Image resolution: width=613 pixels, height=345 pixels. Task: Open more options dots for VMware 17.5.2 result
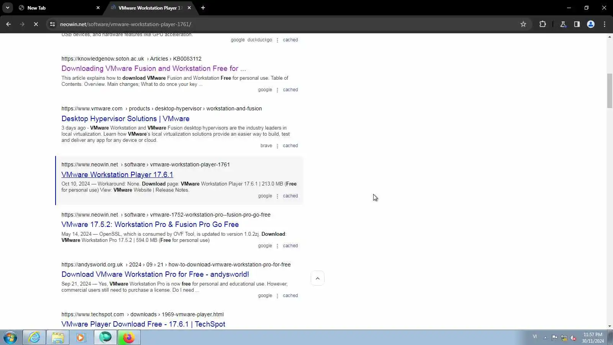click(x=277, y=246)
